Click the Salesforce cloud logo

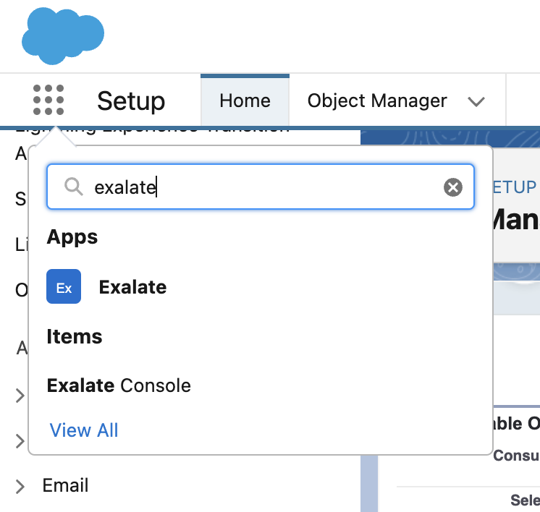tap(63, 35)
